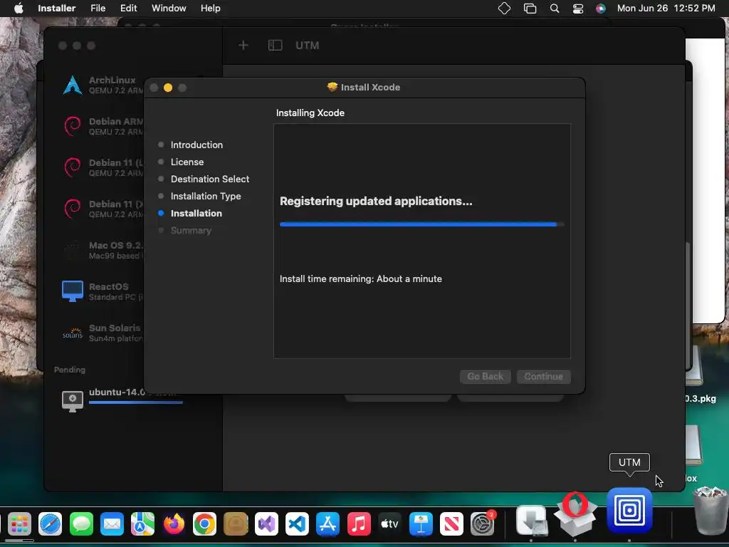Viewport: 729px width, 547px height.
Task: Click the diamond icon in menu bar
Action: [x=505, y=9]
